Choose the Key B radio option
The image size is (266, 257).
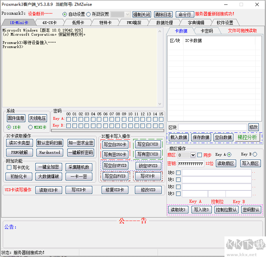point(255,154)
